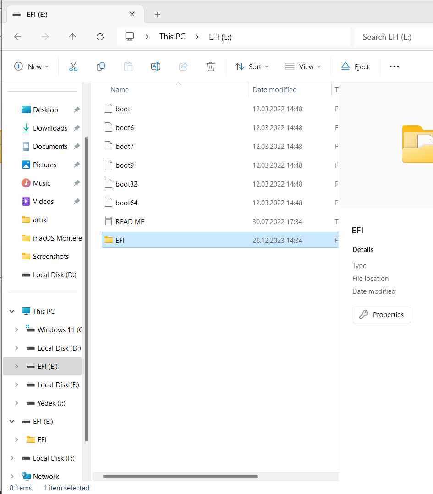This screenshot has height=494, width=433.
Task: Open the View dropdown menu
Action: pos(303,66)
